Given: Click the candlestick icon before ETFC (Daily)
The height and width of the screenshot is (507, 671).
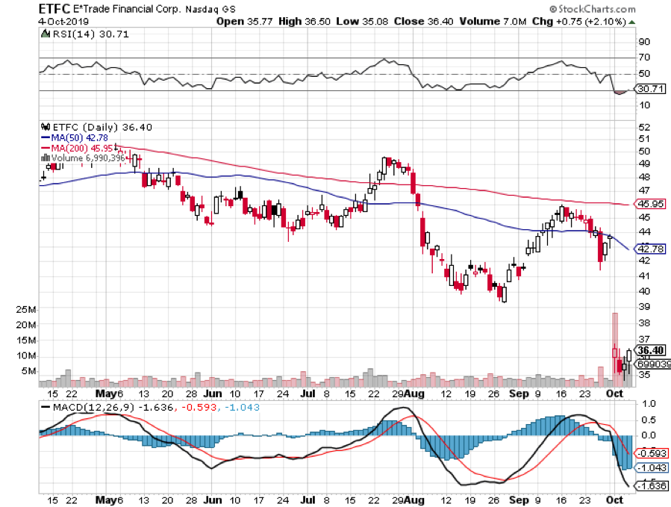Looking at the screenshot, I should (46, 127).
